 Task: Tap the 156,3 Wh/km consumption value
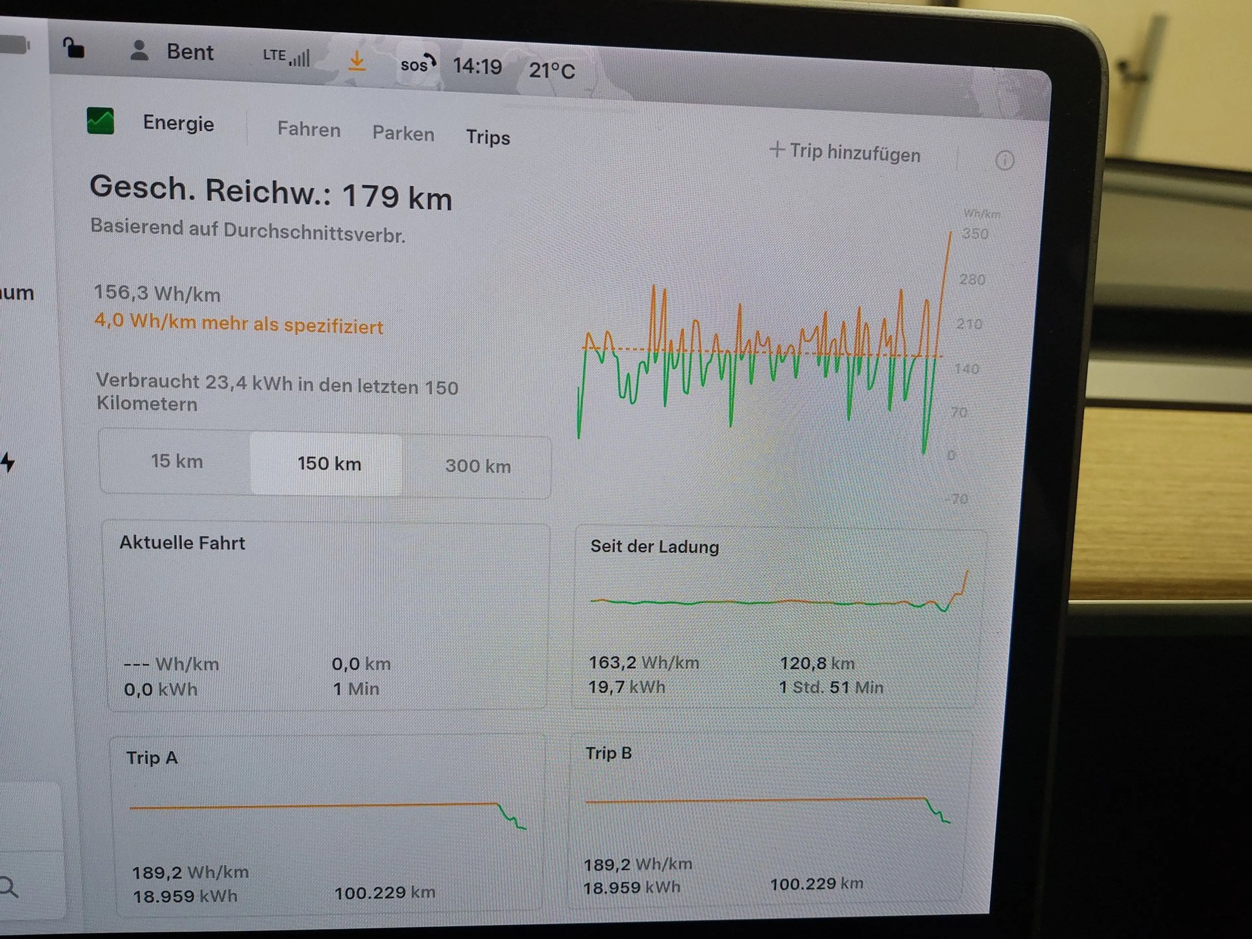[157, 293]
